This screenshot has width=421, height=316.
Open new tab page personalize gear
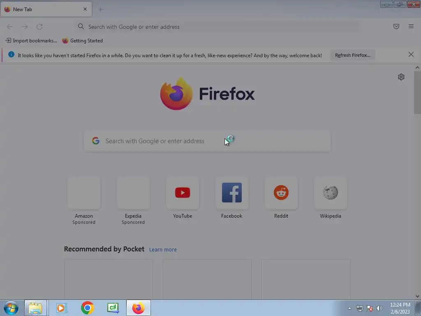[401, 77]
